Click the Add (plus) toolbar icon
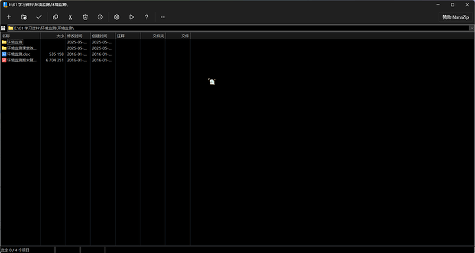This screenshot has height=253, width=475. pos(9,17)
